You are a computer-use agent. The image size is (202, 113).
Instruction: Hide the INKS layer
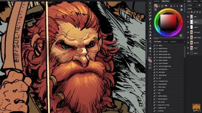(188, 17)
